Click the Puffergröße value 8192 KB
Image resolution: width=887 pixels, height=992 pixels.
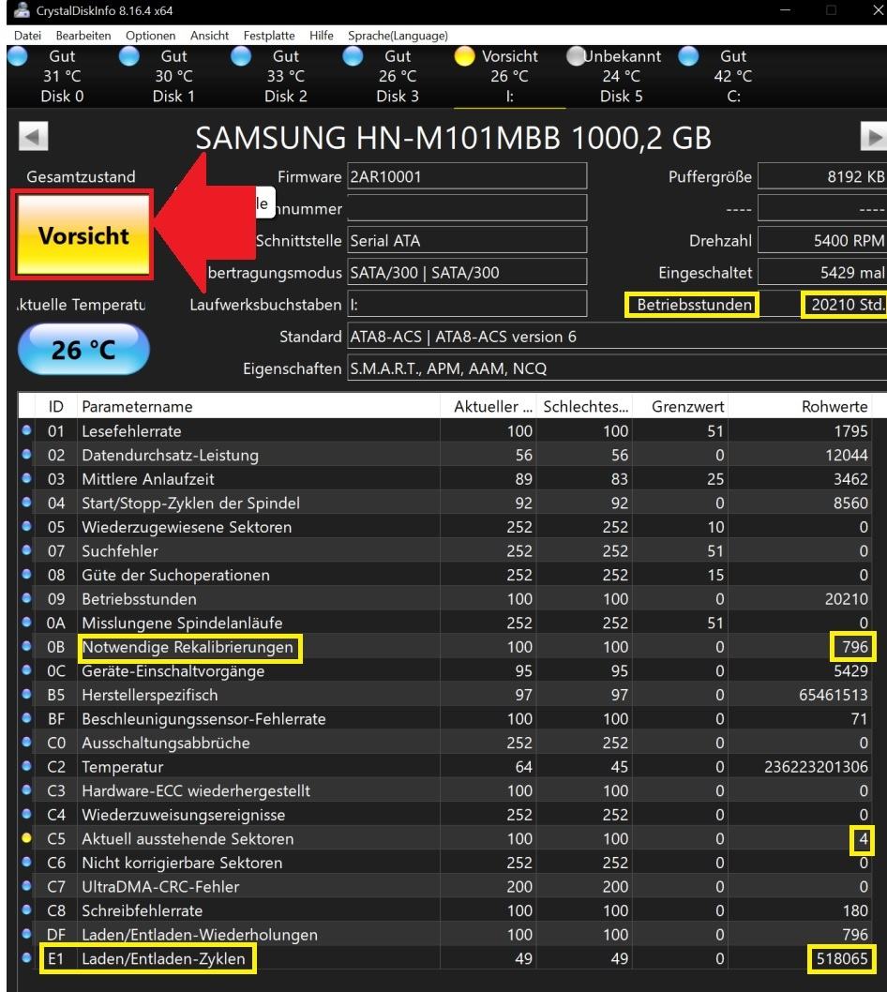tap(822, 176)
